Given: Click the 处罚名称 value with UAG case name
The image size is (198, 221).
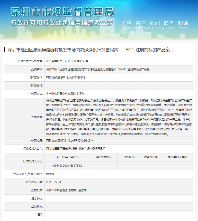Looking at the screenshot, I should pos(98,69).
